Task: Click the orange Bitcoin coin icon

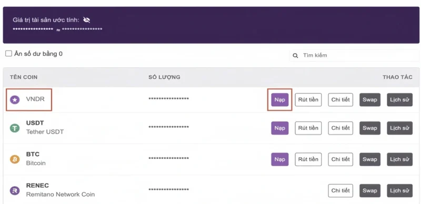Action: (x=15, y=159)
